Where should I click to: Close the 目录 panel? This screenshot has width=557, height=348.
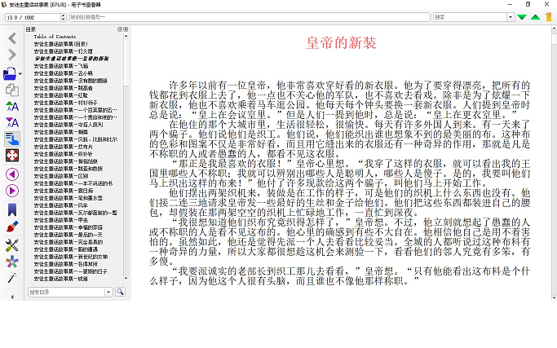pyautogui.click(x=126, y=29)
